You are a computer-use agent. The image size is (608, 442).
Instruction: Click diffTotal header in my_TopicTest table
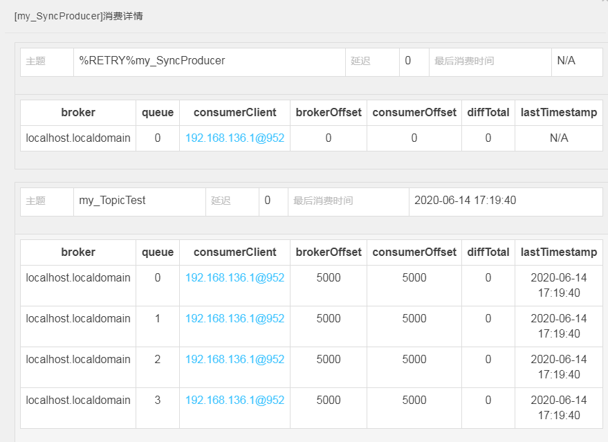click(488, 252)
